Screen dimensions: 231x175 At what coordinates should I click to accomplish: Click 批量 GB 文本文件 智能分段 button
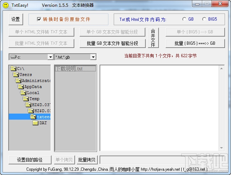(x=112, y=43)
